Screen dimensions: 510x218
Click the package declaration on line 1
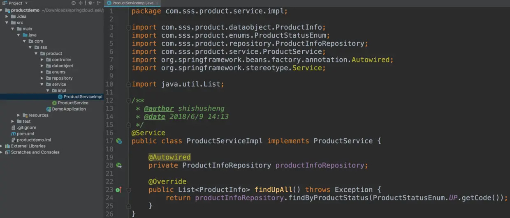tap(210, 11)
